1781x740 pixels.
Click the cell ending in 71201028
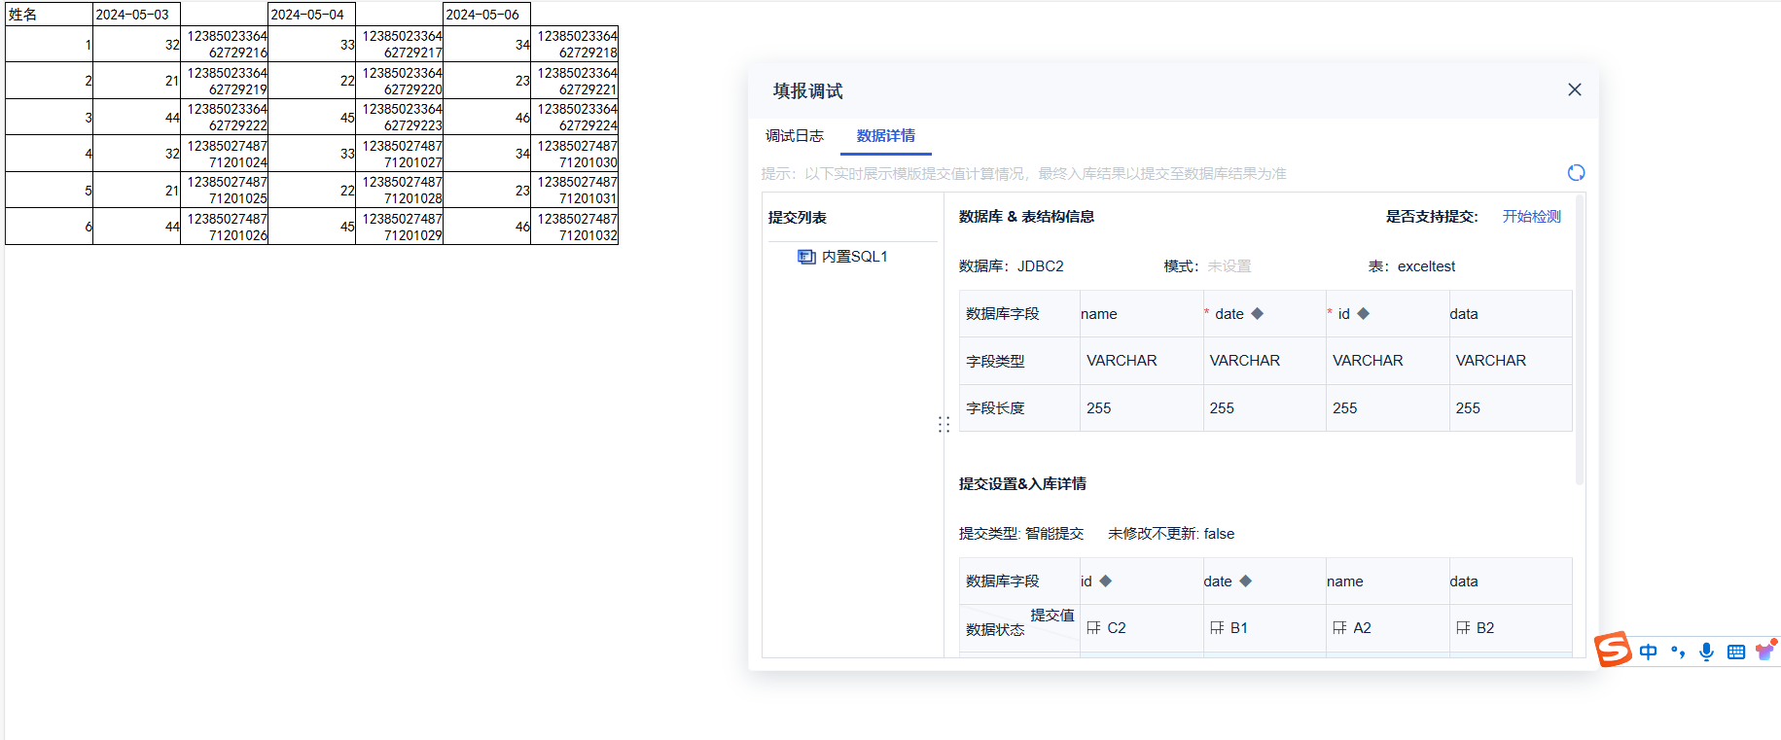click(x=399, y=190)
